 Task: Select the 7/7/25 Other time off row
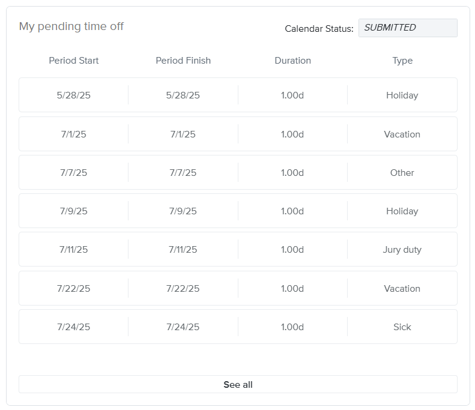coord(238,173)
